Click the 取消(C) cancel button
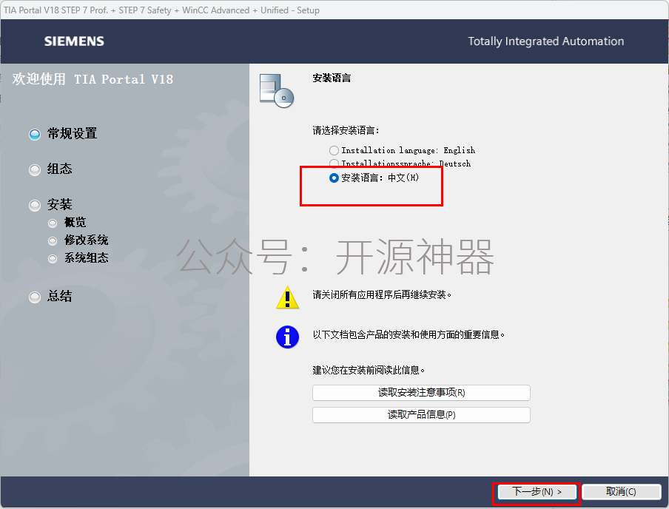The image size is (669, 509). coord(621,492)
